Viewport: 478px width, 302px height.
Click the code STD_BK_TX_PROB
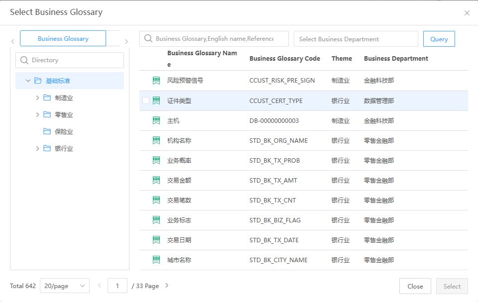click(275, 161)
